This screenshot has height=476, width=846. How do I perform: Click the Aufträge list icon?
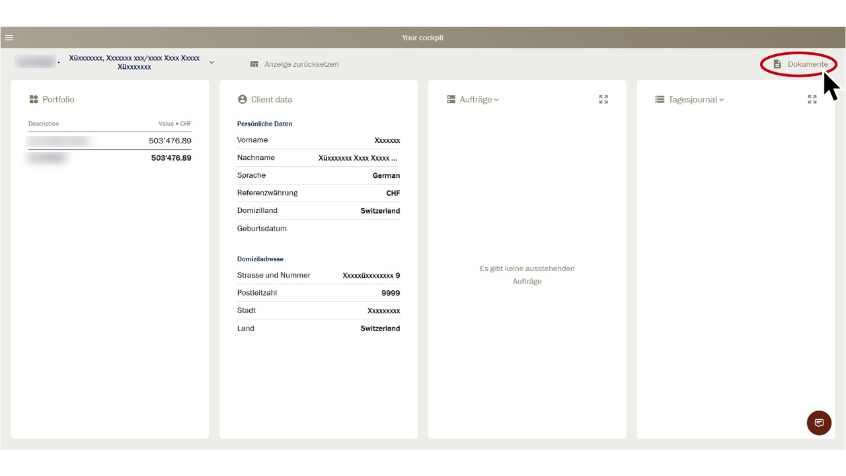pyautogui.click(x=451, y=99)
